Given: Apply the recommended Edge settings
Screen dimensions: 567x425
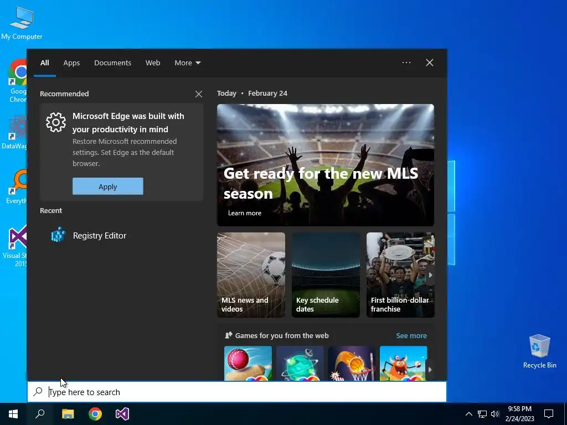Looking at the screenshot, I should (x=108, y=186).
